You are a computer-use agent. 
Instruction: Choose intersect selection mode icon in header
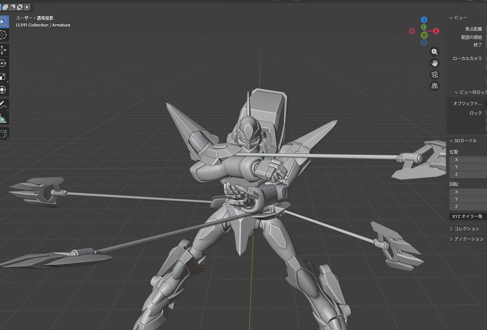pyautogui.click(x=27, y=7)
